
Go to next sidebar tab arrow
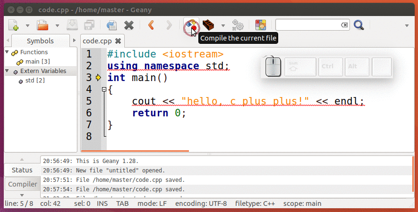[x=74, y=41]
